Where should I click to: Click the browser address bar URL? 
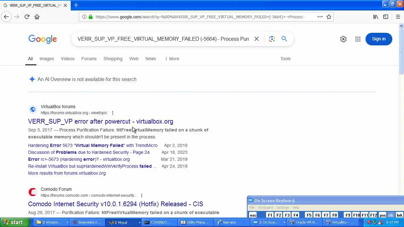pos(199,17)
